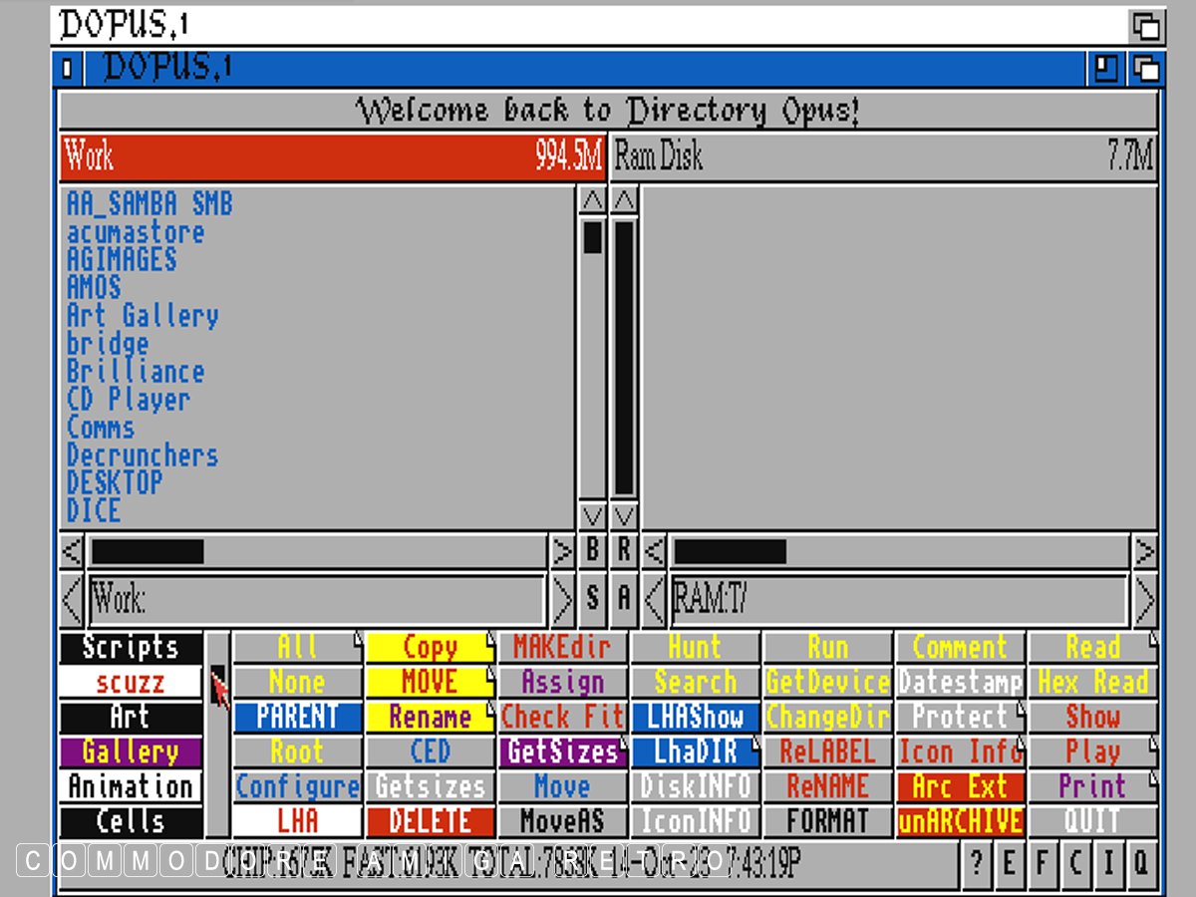Viewport: 1196px width, 897px height.
Task: Click the unARCHIVE button
Action: coord(960,821)
